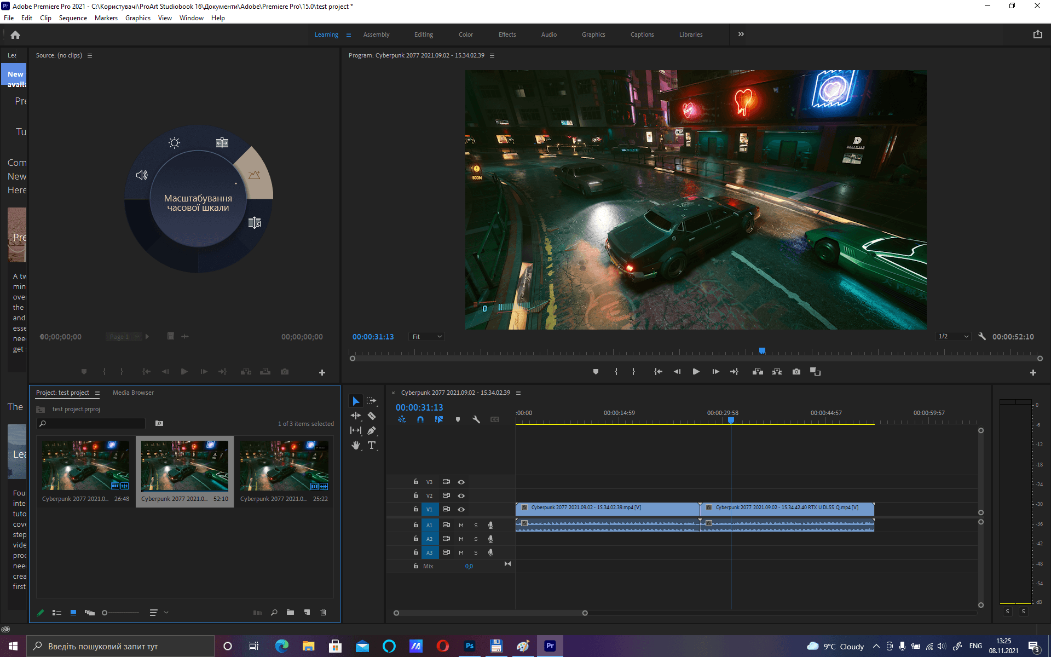Play the program monitor sequence

click(x=696, y=372)
